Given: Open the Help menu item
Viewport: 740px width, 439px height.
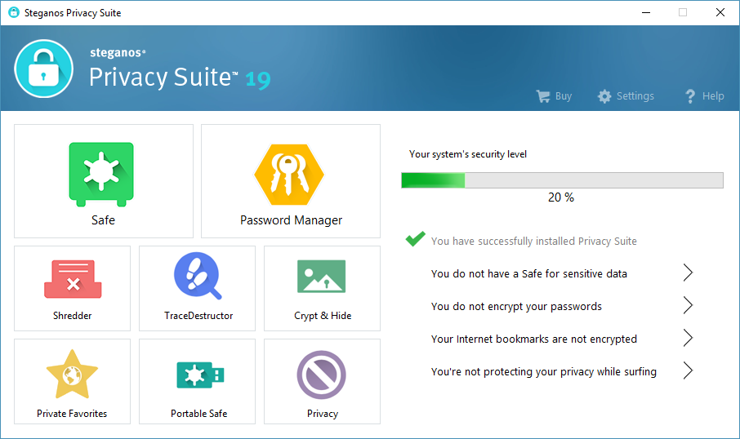Looking at the screenshot, I should tap(704, 96).
